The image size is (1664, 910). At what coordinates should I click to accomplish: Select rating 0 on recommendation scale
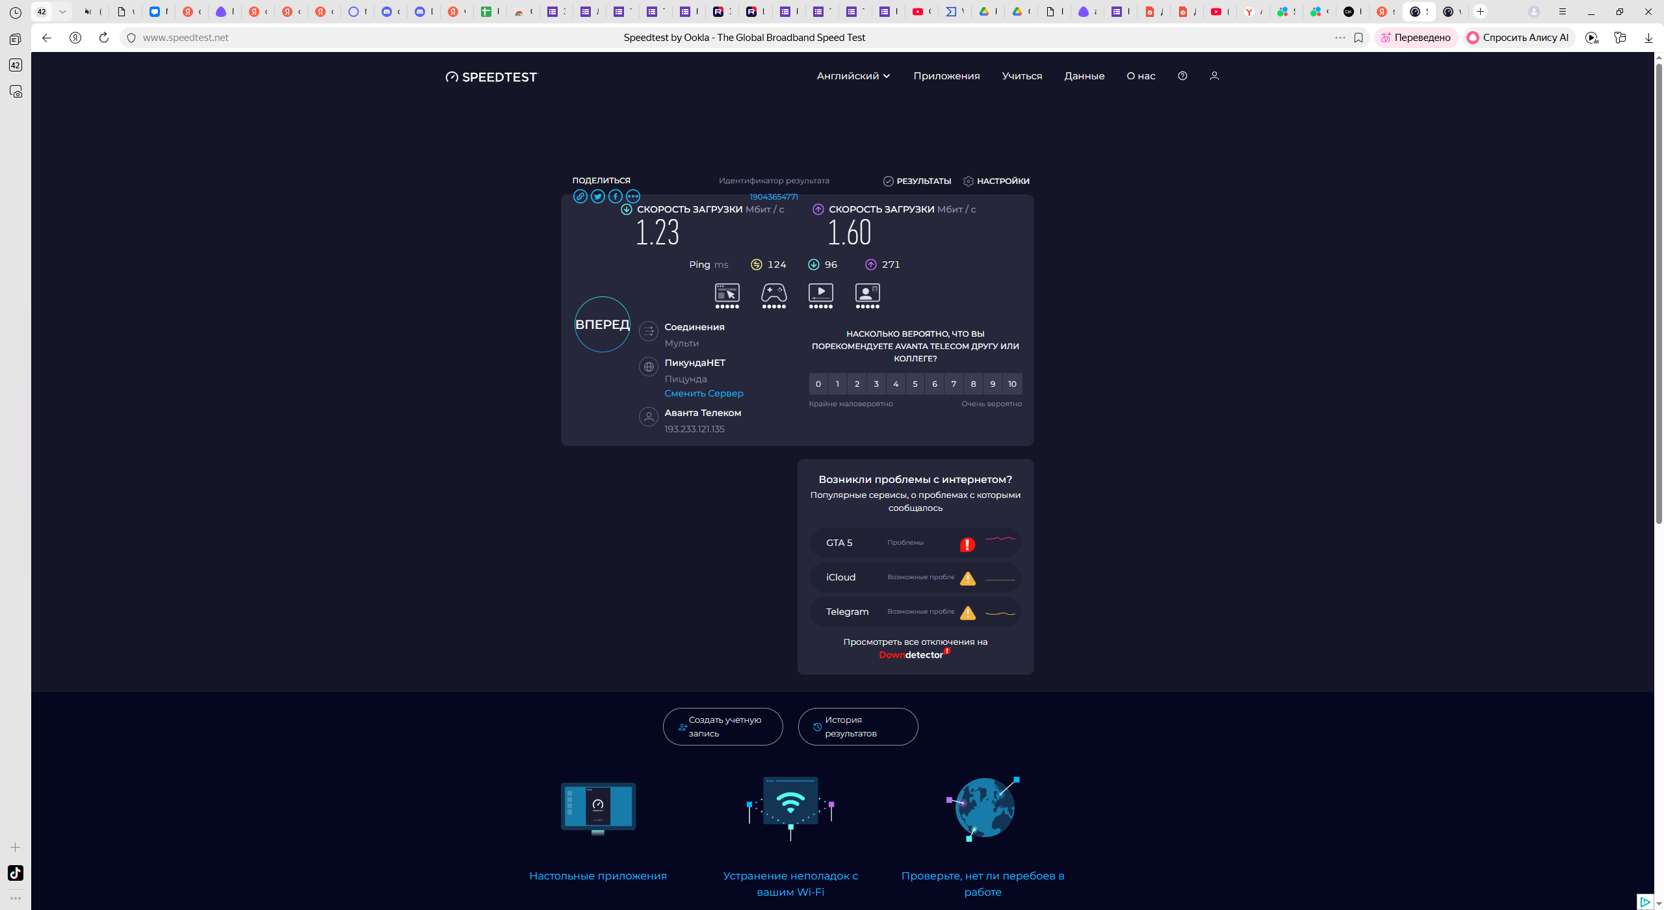(x=818, y=384)
